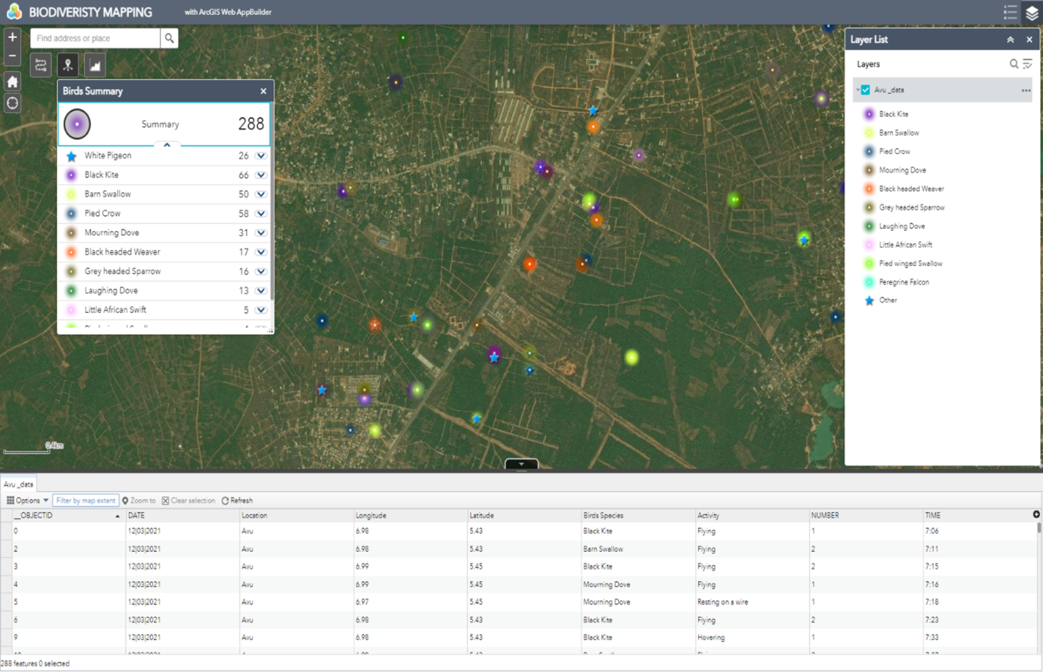Toggle the filter icon in Layers panel
The width and height of the screenshot is (1043, 672).
pyautogui.click(x=1027, y=63)
